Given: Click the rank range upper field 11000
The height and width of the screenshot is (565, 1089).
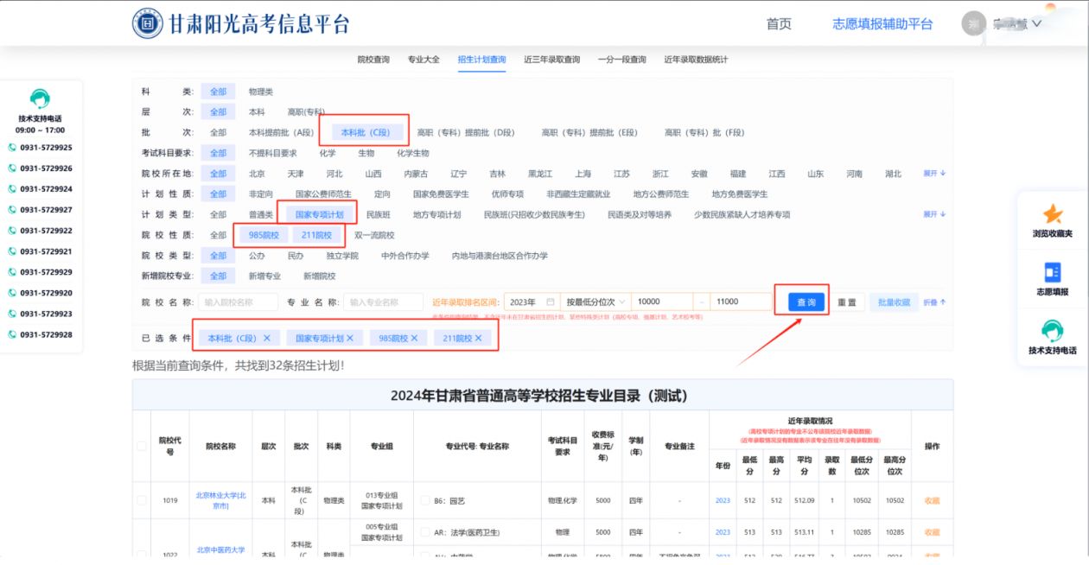Looking at the screenshot, I should (741, 302).
